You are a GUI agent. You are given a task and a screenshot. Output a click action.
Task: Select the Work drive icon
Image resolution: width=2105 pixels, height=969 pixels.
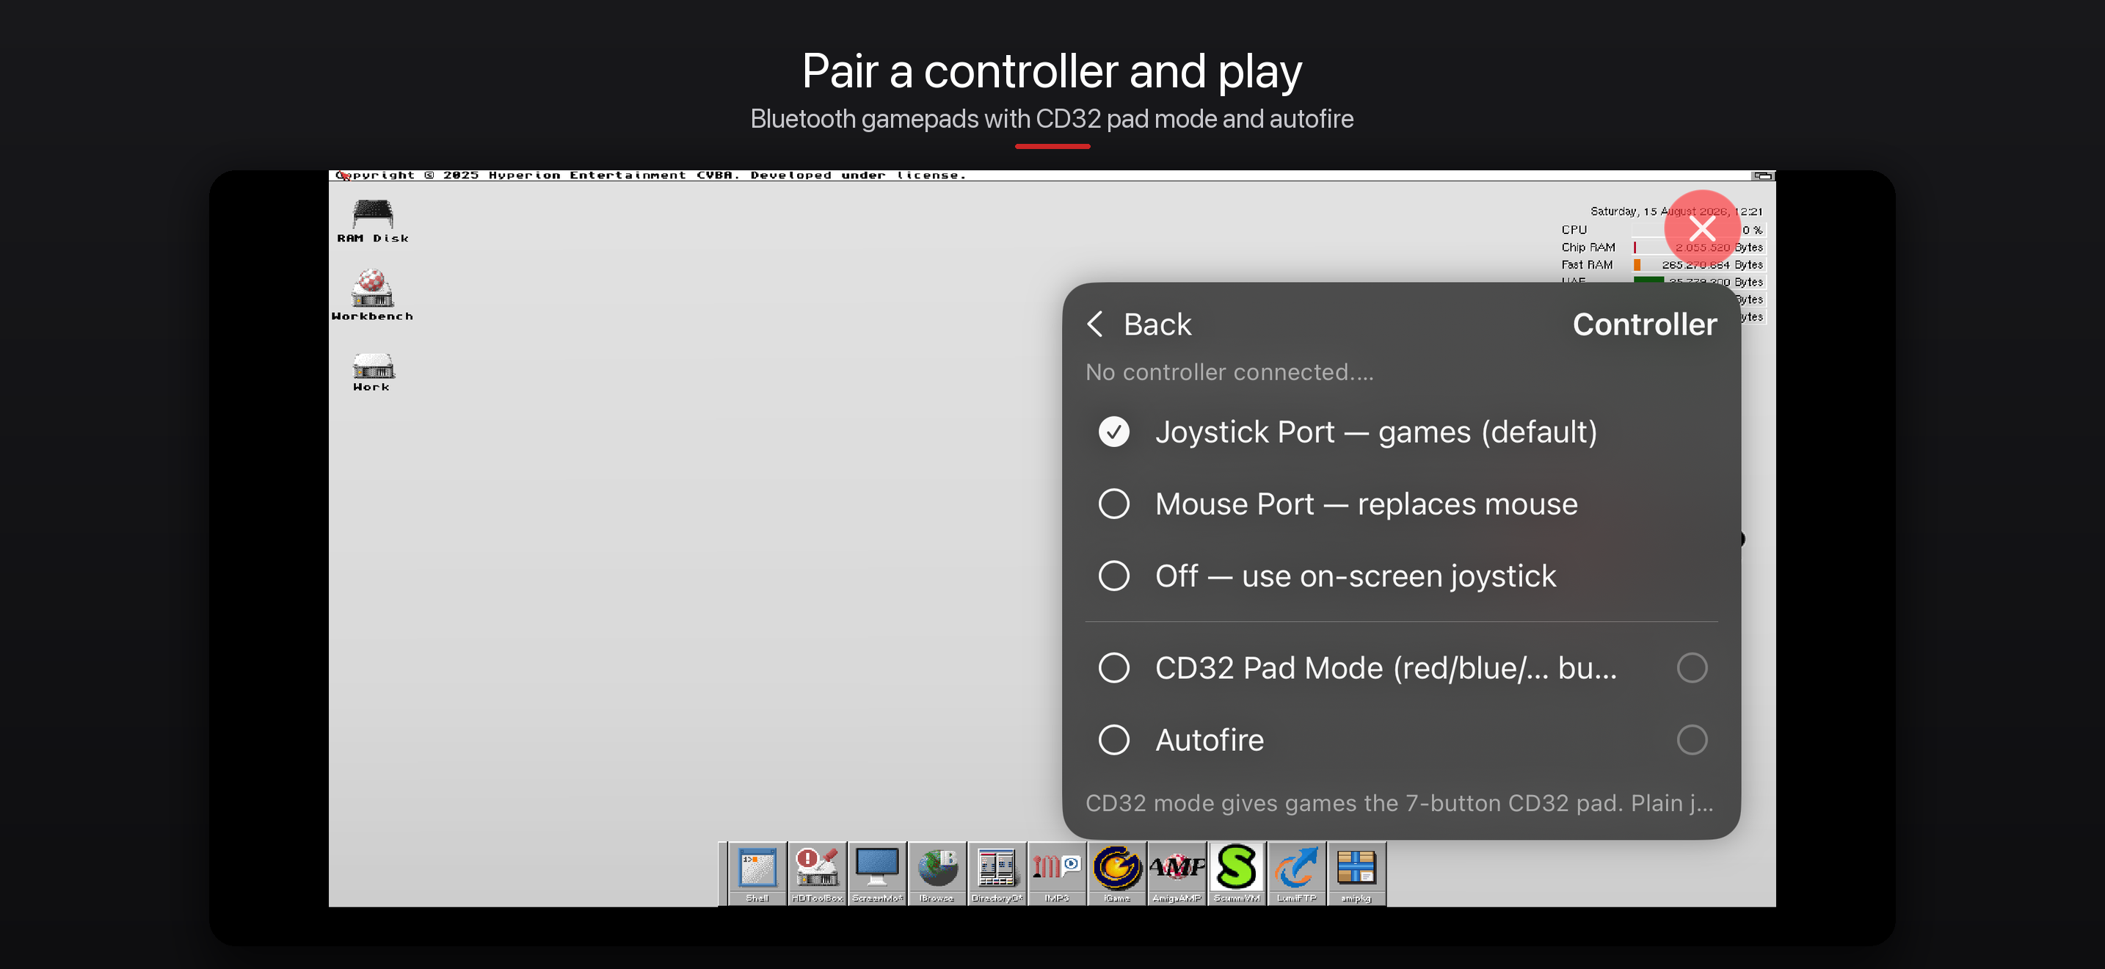(373, 373)
